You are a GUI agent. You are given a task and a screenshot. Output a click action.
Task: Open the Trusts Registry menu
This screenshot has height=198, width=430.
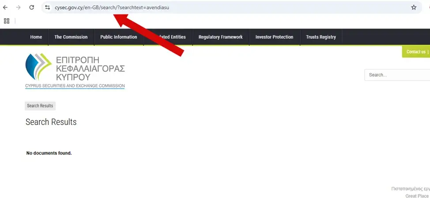coord(321,37)
